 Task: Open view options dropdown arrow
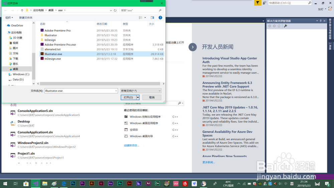pyautogui.click(x=145, y=18)
